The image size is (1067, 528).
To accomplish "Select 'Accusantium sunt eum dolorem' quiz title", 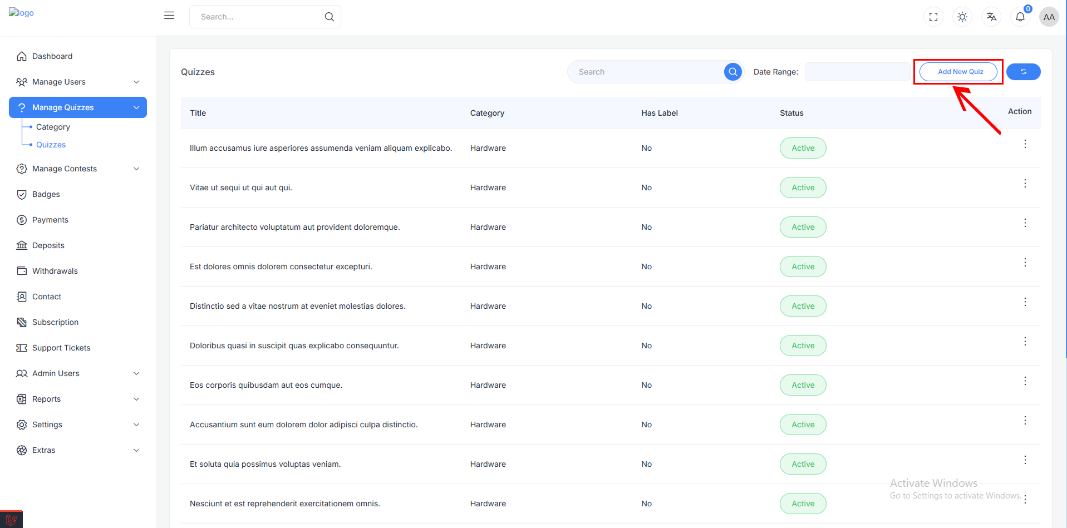I will [303, 425].
